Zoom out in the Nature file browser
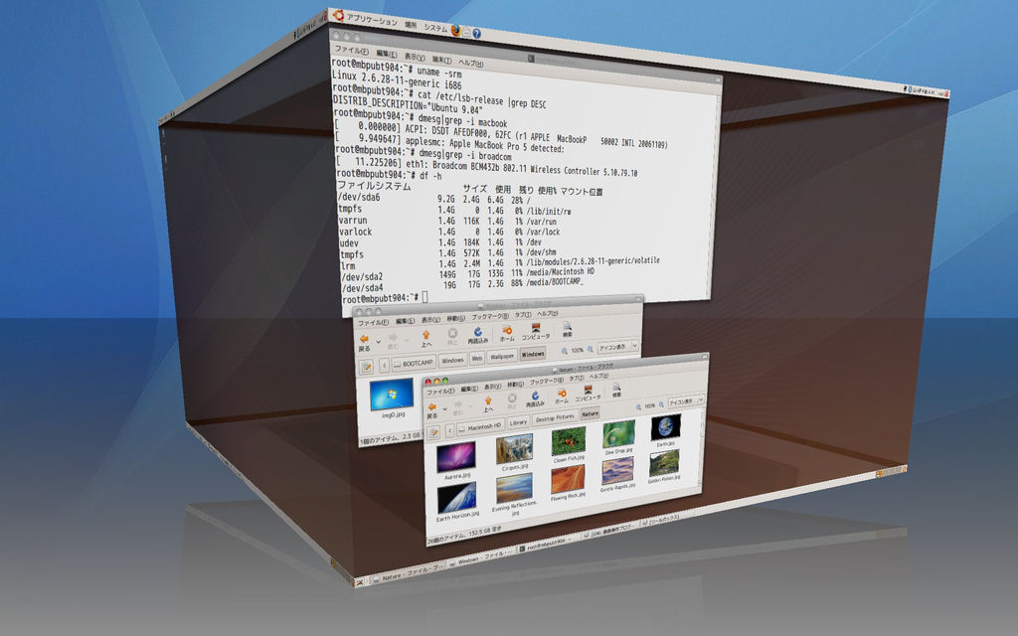1018x636 pixels. (638, 407)
